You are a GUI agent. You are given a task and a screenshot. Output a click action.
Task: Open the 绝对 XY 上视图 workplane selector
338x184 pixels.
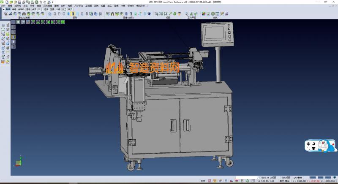[269, 178]
